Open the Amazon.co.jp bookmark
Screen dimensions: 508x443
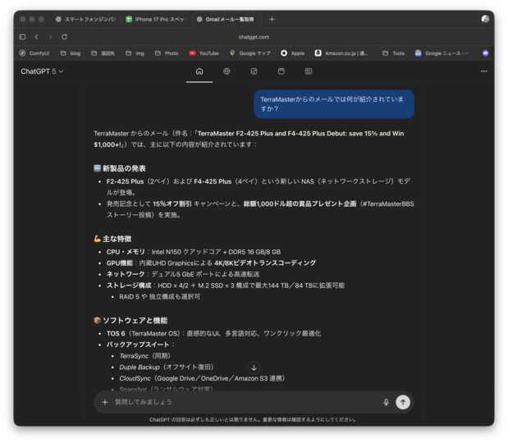(x=341, y=53)
